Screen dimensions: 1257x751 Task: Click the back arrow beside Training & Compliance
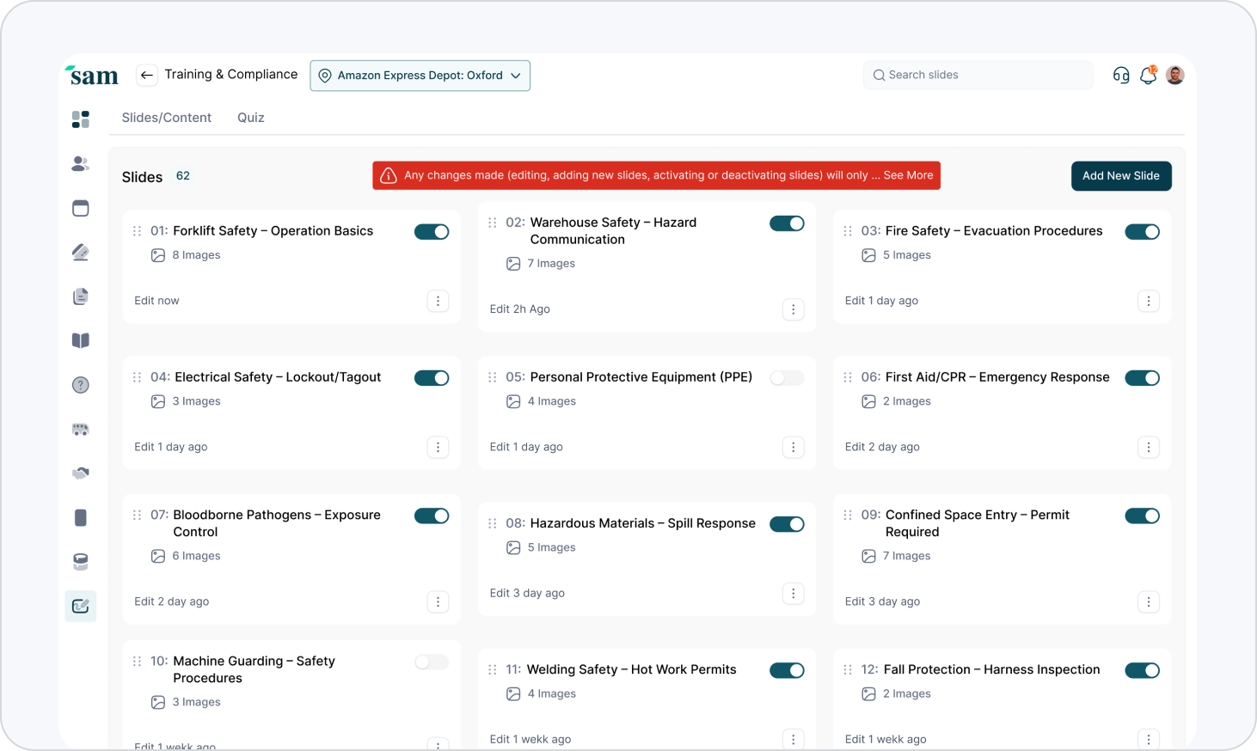click(x=147, y=76)
